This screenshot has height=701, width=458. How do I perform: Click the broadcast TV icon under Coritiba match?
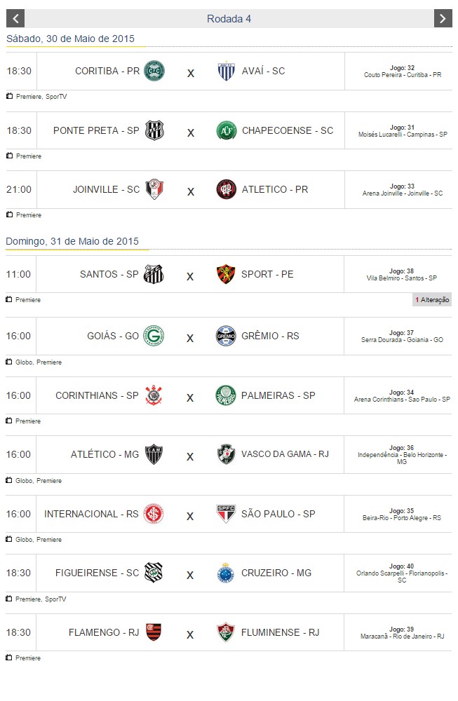(x=10, y=96)
